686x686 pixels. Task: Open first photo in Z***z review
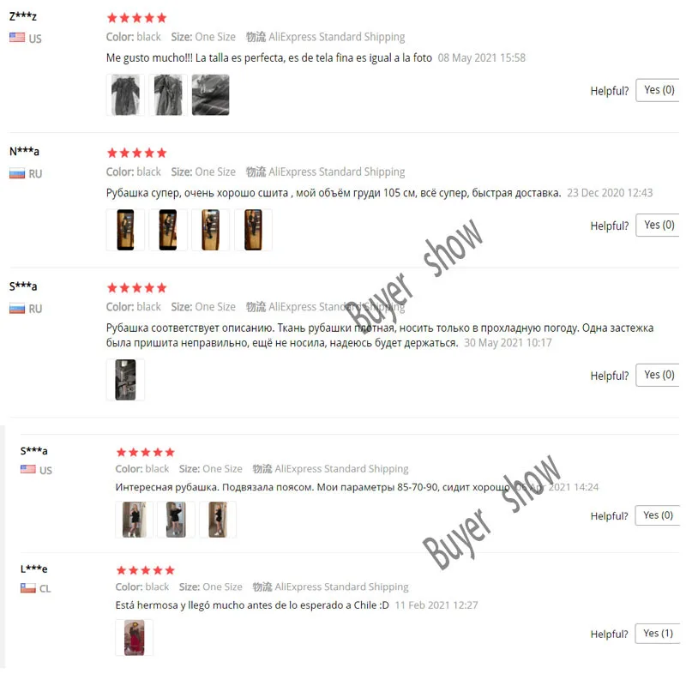125,95
